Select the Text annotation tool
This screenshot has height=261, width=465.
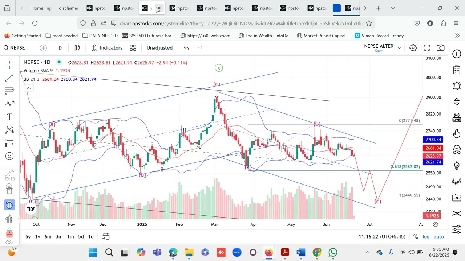coord(10,117)
